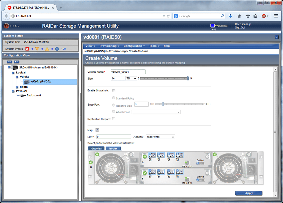Screen dimensions: 283x203
Task: Switch to the Graphical ports tab
Action: tap(97, 149)
